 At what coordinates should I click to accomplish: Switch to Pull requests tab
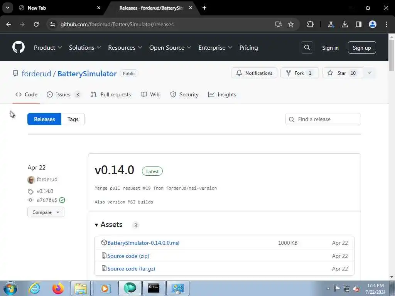coord(111,94)
